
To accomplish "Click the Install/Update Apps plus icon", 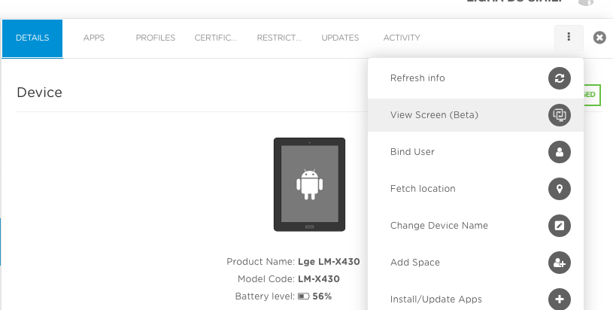I will tap(560, 299).
